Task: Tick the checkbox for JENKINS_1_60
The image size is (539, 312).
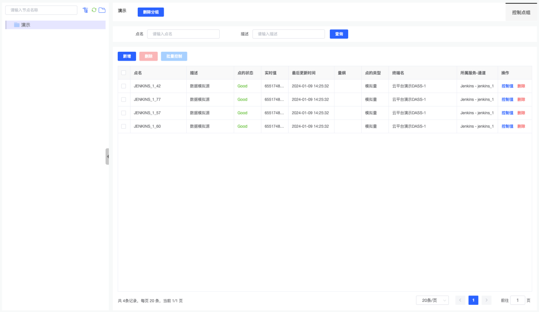Action: click(124, 126)
